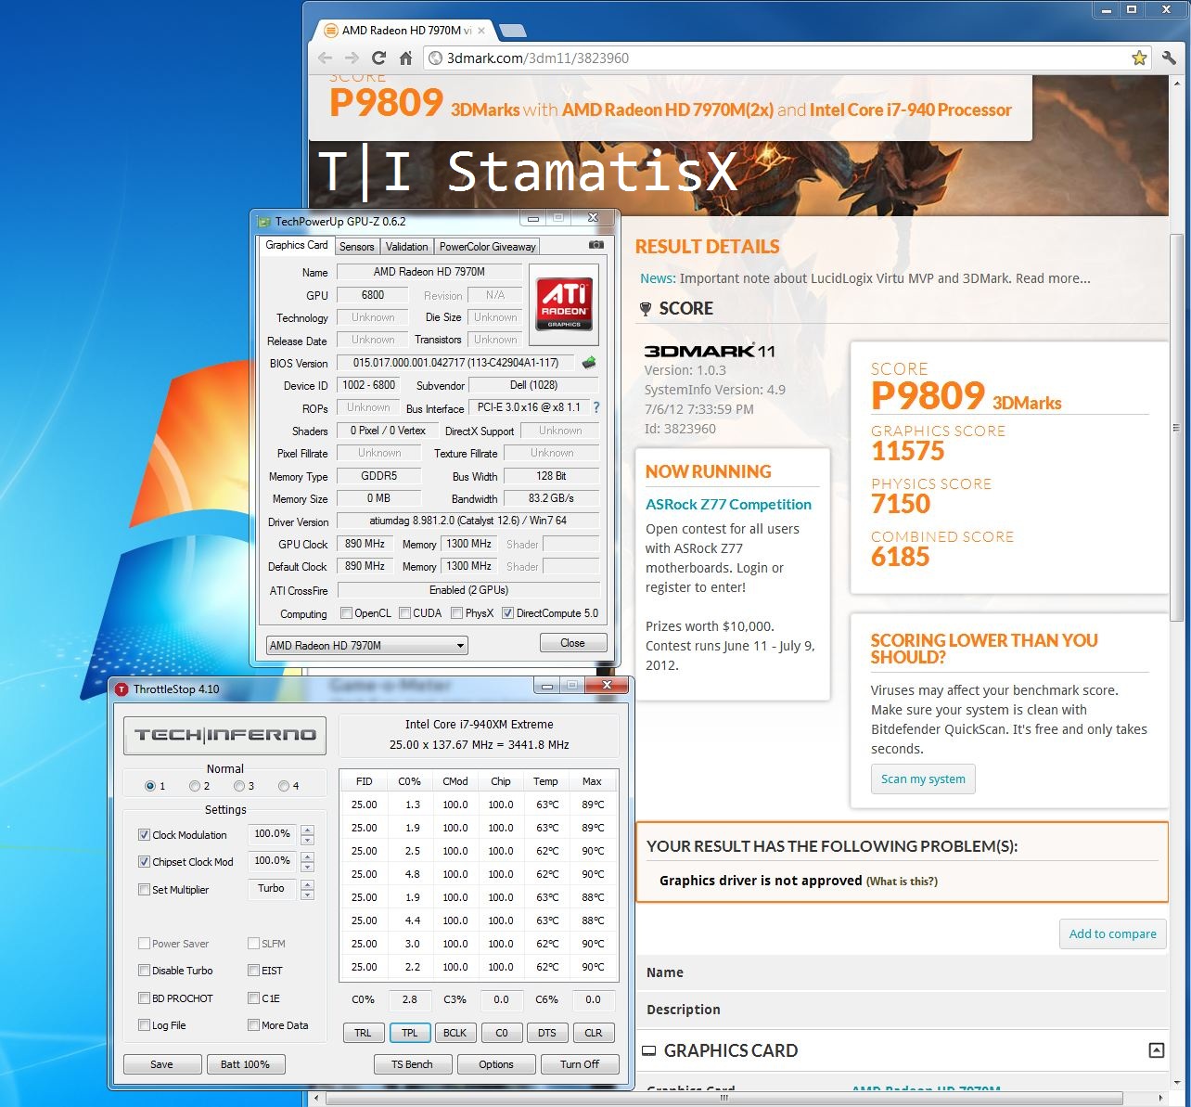Adjust the Set Multiplier Turbo spinner
Screen dimensions: 1191x1107
tap(307, 890)
